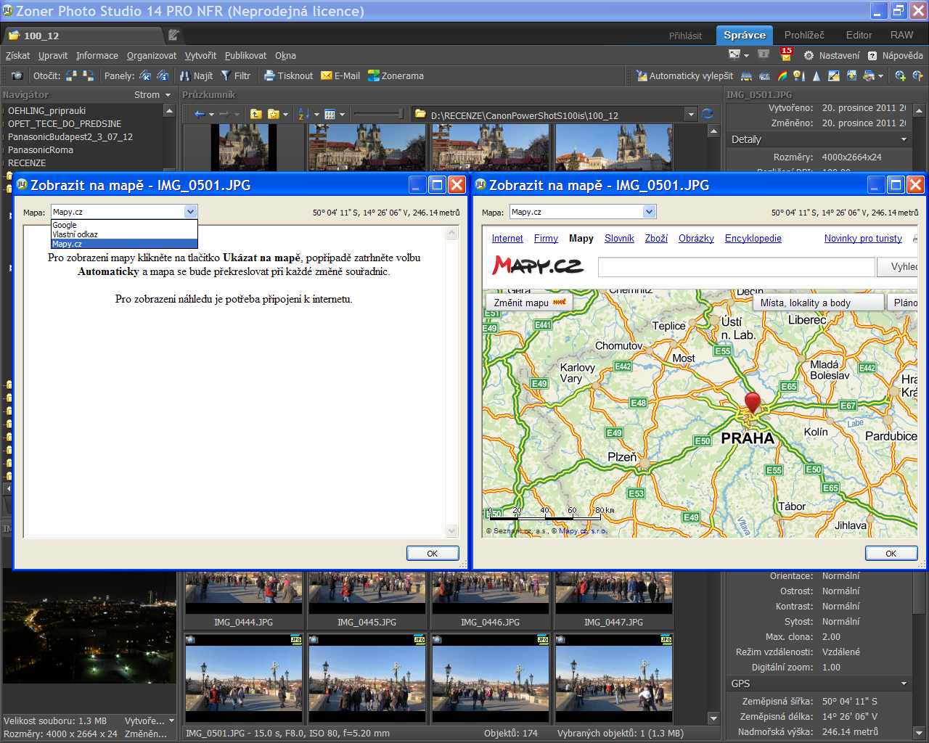Select Vlastní odkaz in Mapa dropdown list

tap(124, 234)
